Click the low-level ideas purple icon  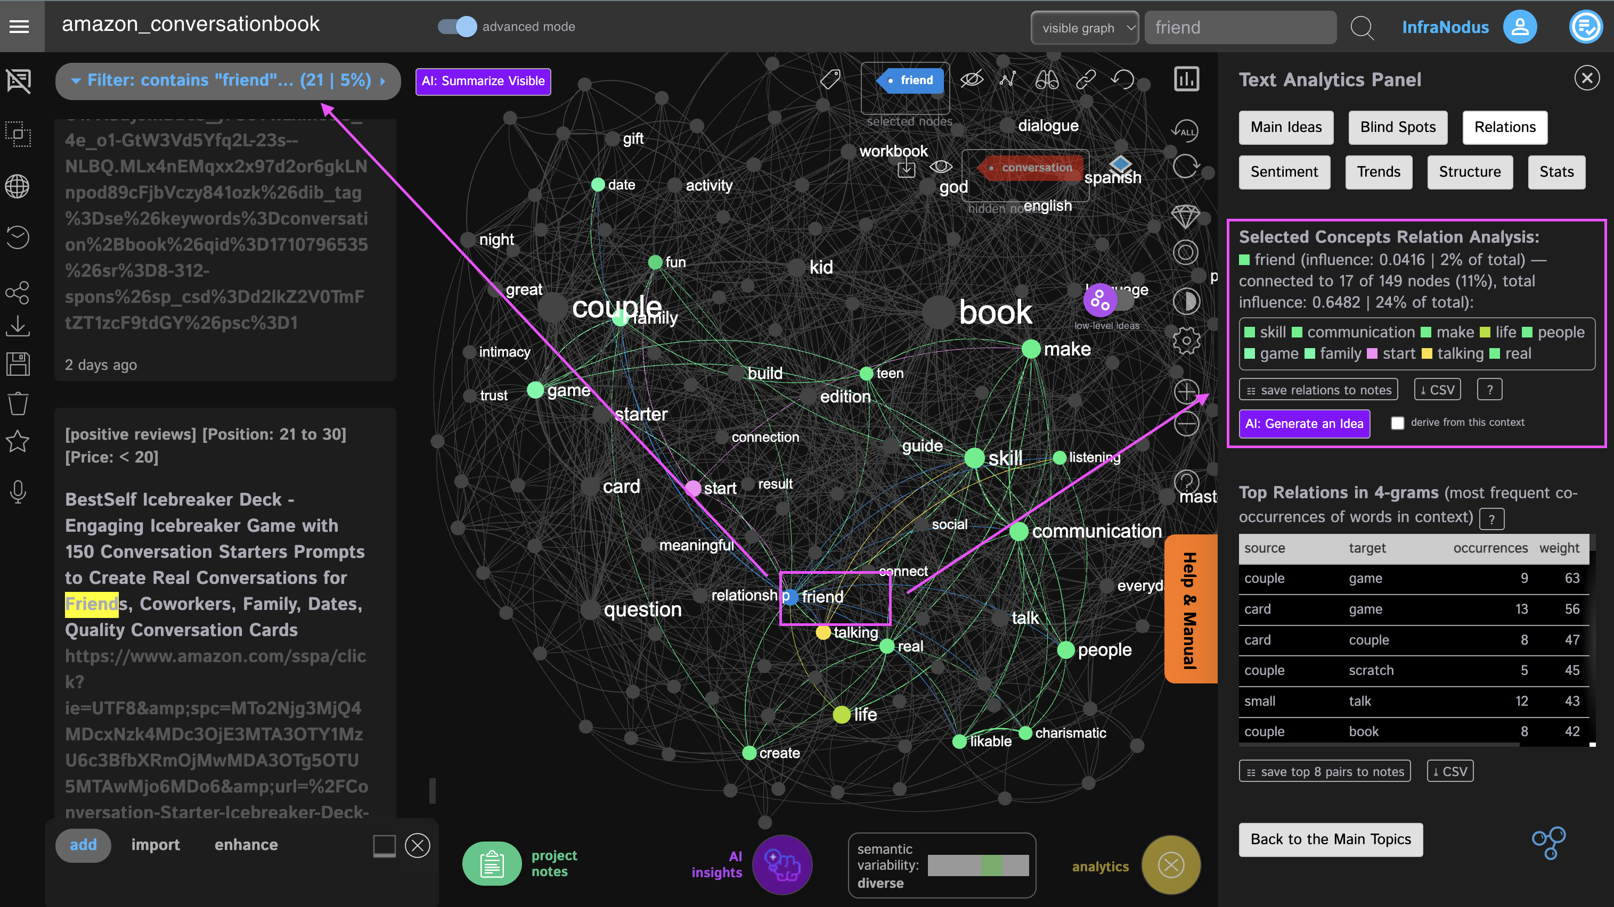(1099, 301)
